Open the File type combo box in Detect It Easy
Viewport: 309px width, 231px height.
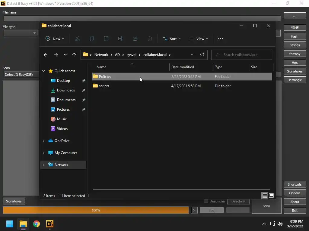[x=21, y=33]
